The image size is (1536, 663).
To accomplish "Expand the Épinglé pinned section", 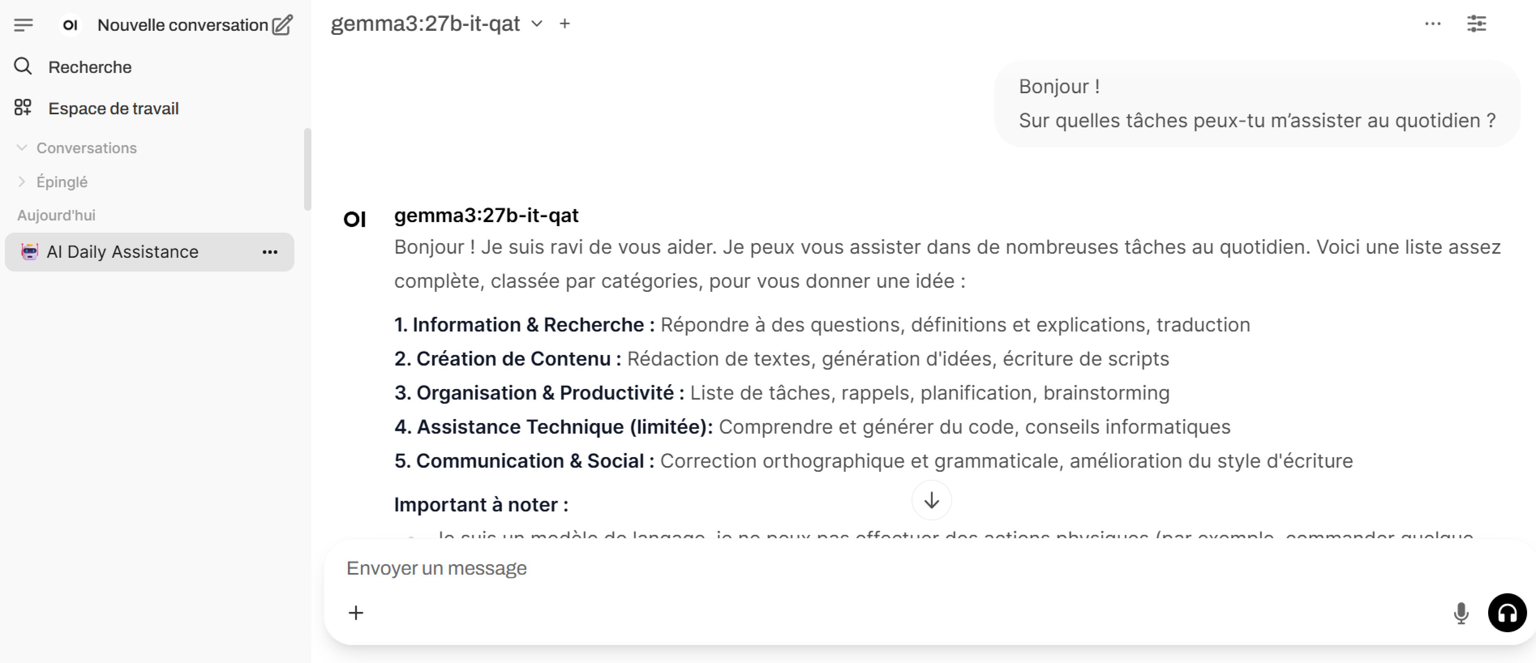I will click(x=22, y=182).
